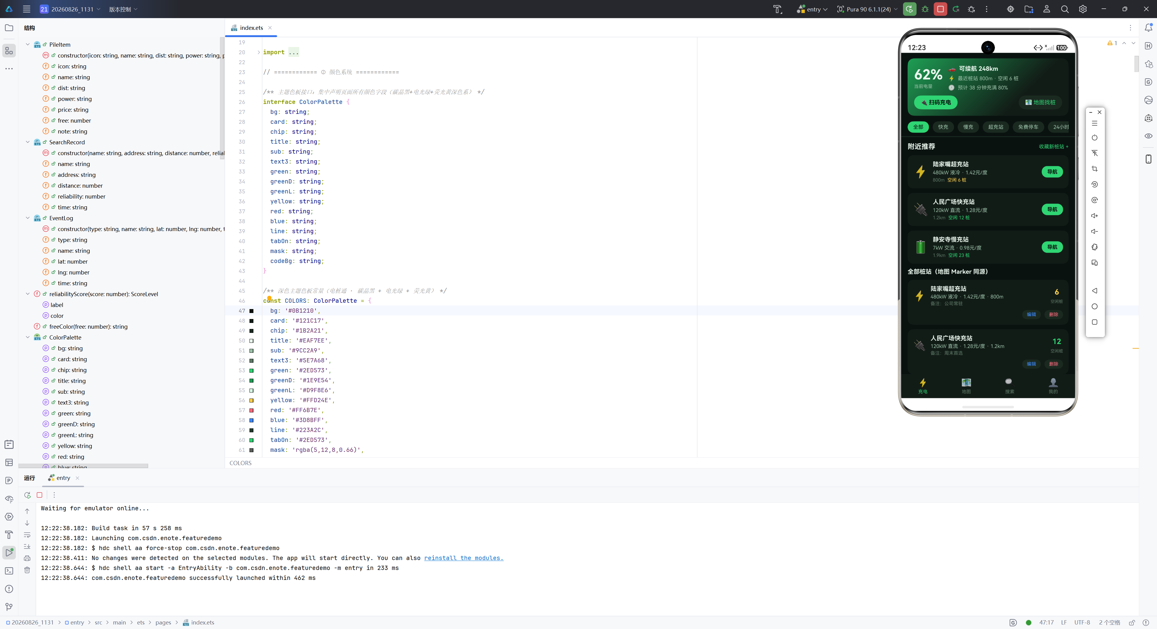This screenshot has height=629, width=1157.
Task: Select the 超充站 filter chip in emulator
Action: click(996, 127)
